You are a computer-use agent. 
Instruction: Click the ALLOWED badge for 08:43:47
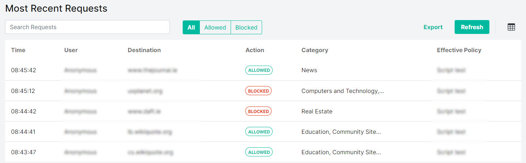tap(259, 152)
